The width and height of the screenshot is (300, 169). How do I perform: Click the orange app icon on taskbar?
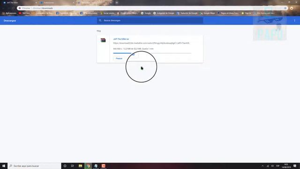pos(104,166)
